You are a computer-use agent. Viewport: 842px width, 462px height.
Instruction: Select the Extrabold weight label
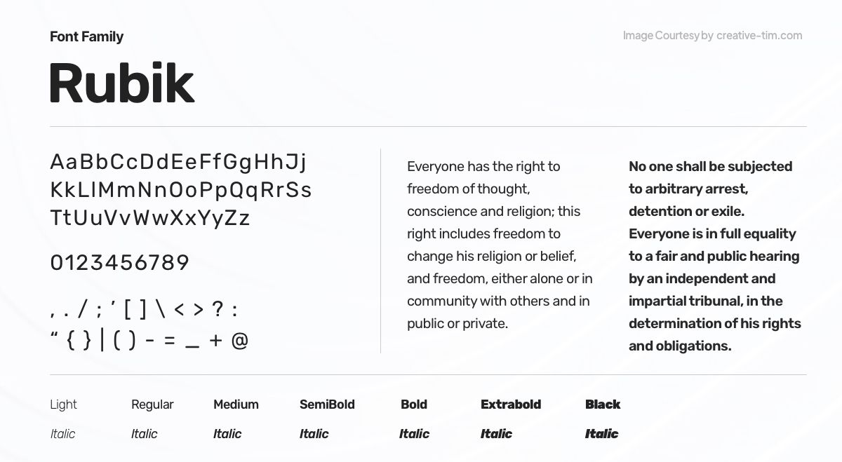511,405
